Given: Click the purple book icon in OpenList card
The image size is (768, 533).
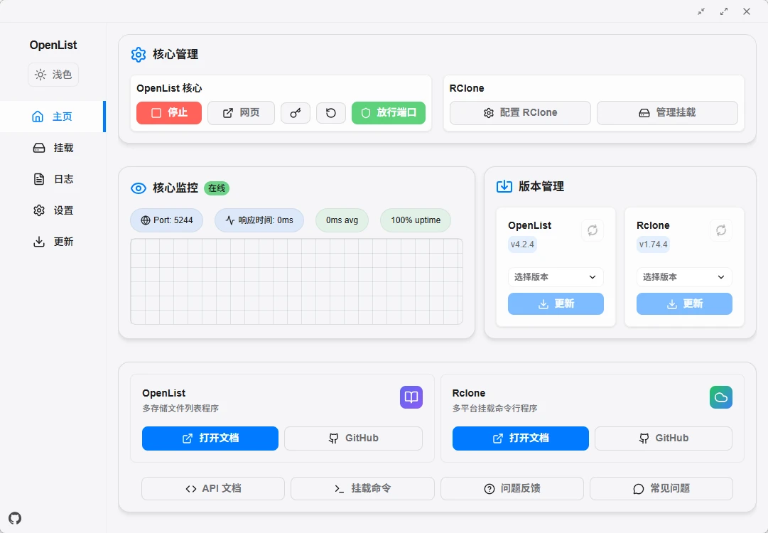Looking at the screenshot, I should tap(411, 397).
